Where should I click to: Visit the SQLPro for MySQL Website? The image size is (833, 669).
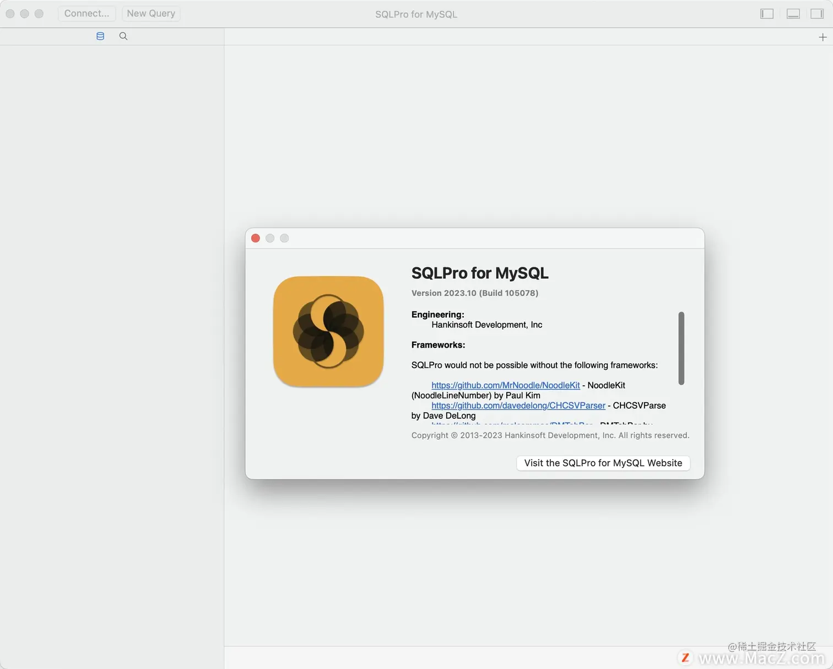tap(603, 463)
